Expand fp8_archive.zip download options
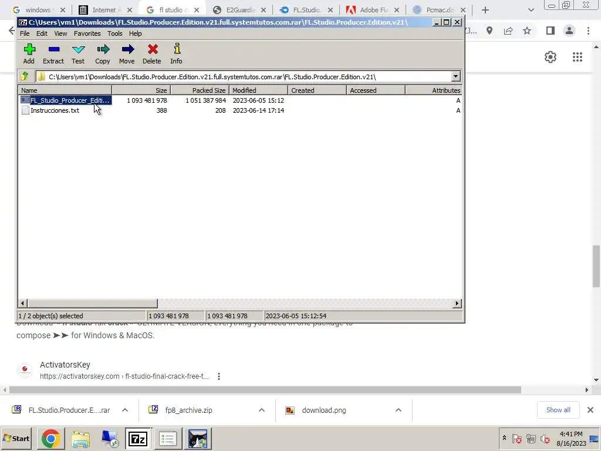This screenshot has width=601, height=451. tap(262, 410)
